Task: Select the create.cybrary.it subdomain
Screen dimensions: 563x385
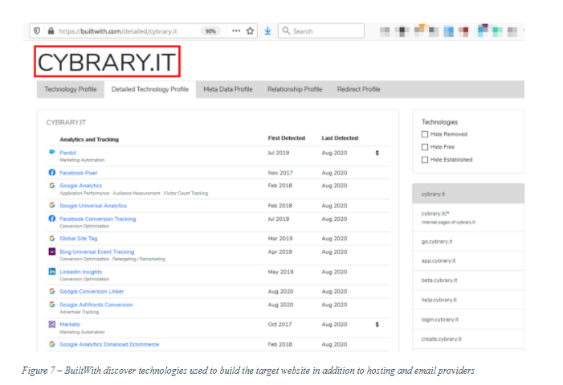Action: [468, 338]
